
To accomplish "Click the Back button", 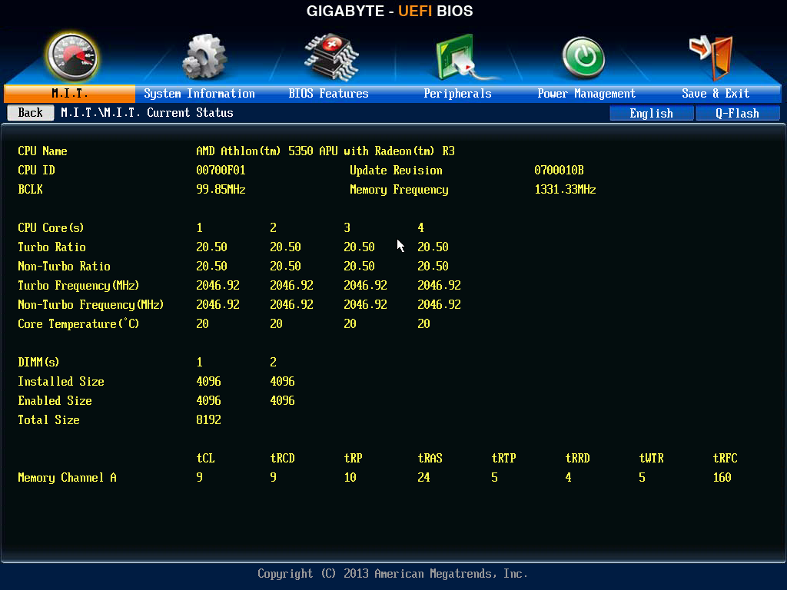I will [31, 112].
